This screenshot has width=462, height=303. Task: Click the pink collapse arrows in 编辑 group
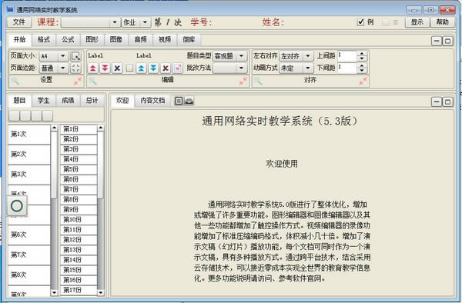pyautogui.click(x=243, y=81)
